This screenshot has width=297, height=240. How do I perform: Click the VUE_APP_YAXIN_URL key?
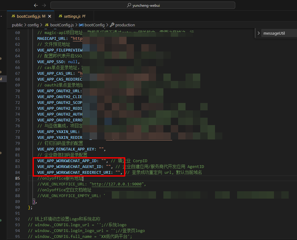(x=57, y=132)
